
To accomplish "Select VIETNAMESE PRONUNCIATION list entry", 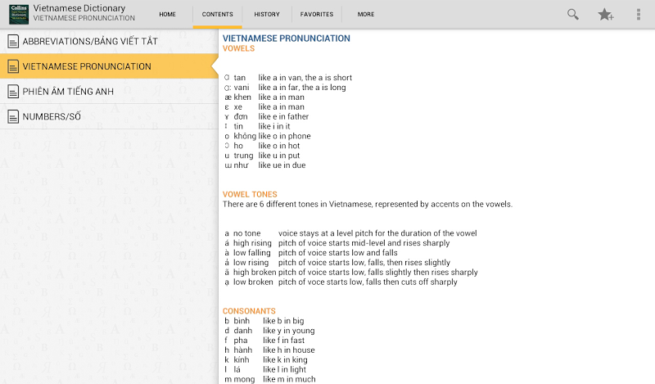I will pyautogui.click(x=109, y=66).
